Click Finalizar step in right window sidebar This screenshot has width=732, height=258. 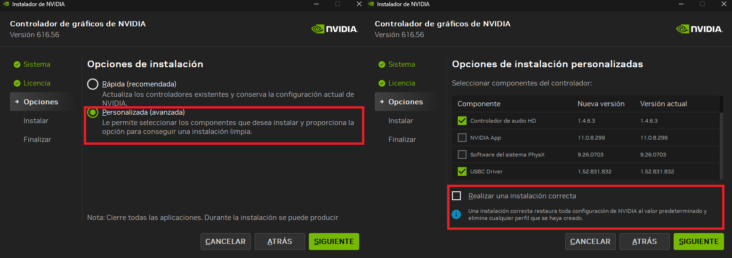pyautogui.click(x=402, y=140)
